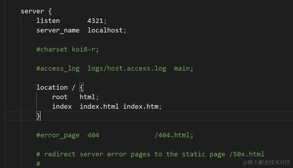Click the 'index' directive name
Screen dimensions: 293x168
(62, 106)
